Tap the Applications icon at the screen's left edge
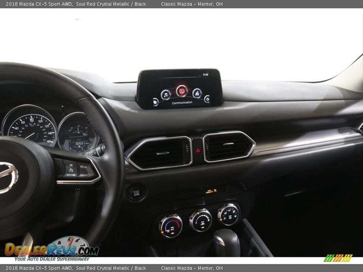 coord(155,102)
